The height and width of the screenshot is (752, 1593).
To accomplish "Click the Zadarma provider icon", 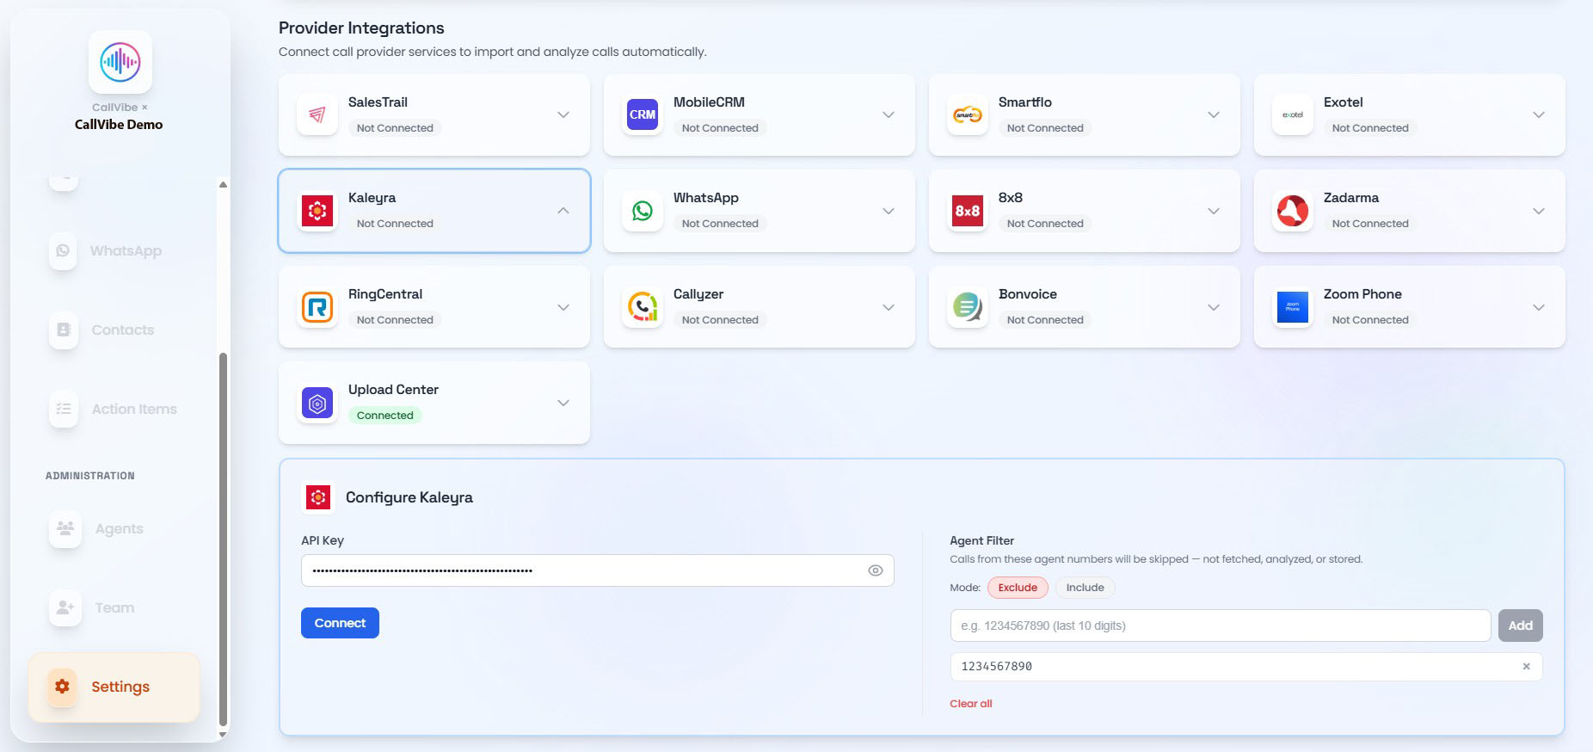I will coord(1293,211).
